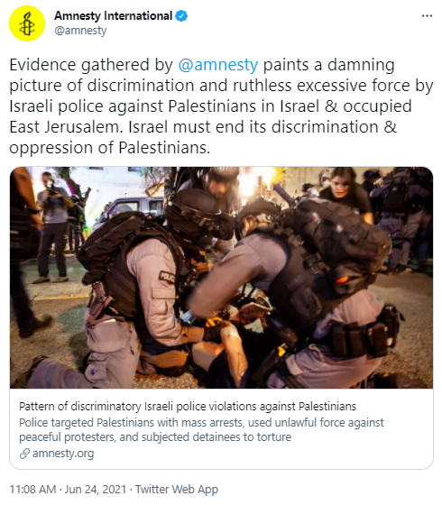Open headline 'Pattern of discriminatory Israeli police violations'
Viewport: 442px width, 505px height.
point(188,407)
